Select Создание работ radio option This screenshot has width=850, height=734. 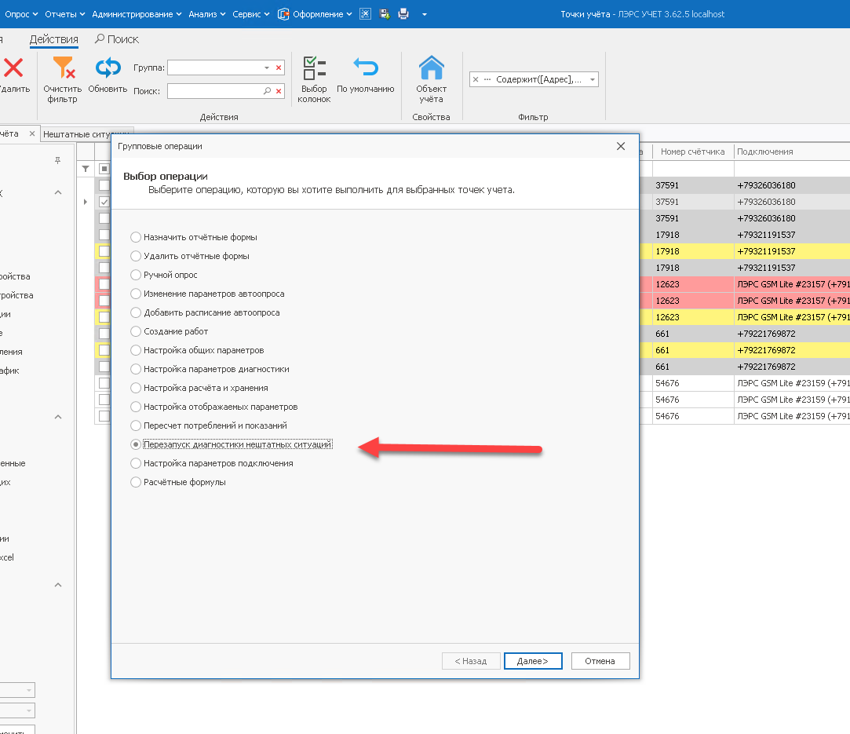[x=136, y=331]
